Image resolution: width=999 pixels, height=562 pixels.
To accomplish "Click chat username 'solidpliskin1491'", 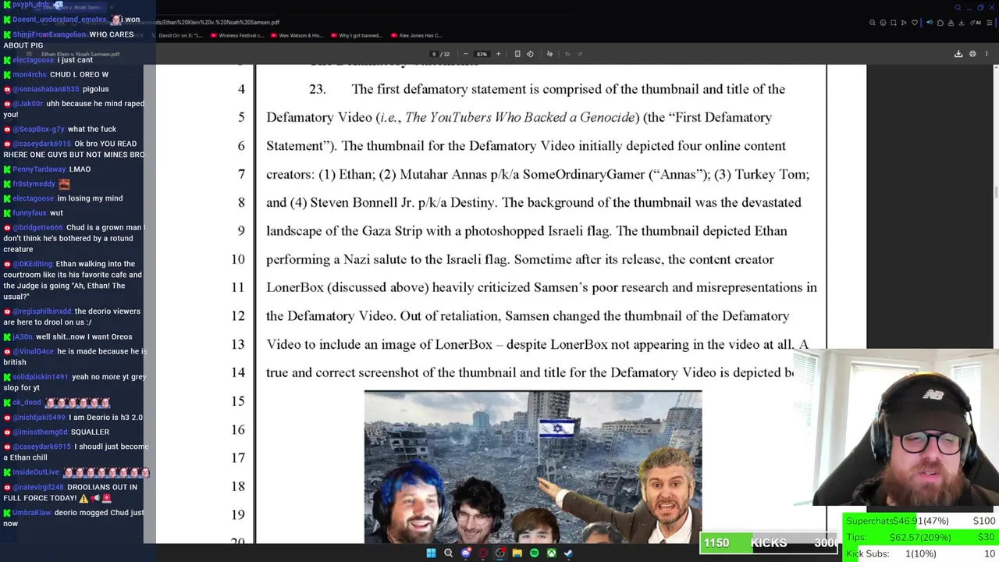I will [x=41, y=377].
